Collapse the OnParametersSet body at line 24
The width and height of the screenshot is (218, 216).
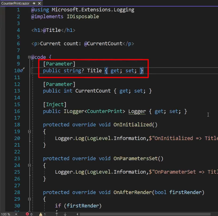(x=29, y=165)
